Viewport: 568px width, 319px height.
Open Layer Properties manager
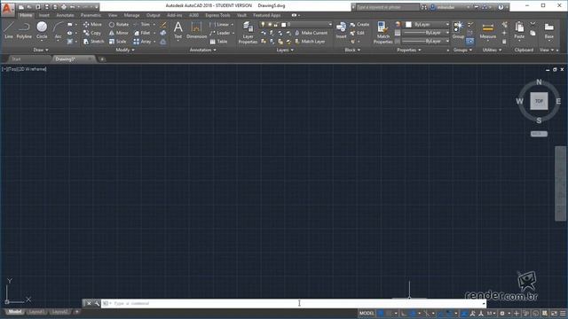(x=248, y=33)
